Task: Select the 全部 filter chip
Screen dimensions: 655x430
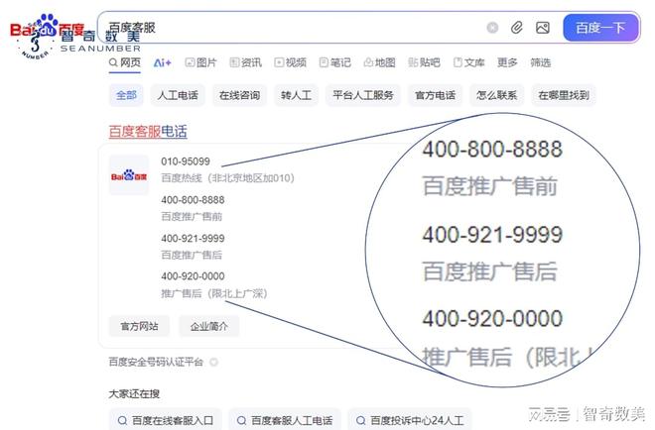Action: (x=126, y=96)
